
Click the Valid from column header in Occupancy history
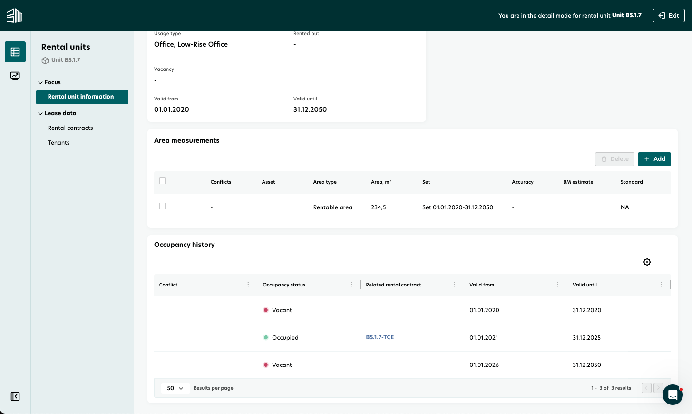[482, 285]
